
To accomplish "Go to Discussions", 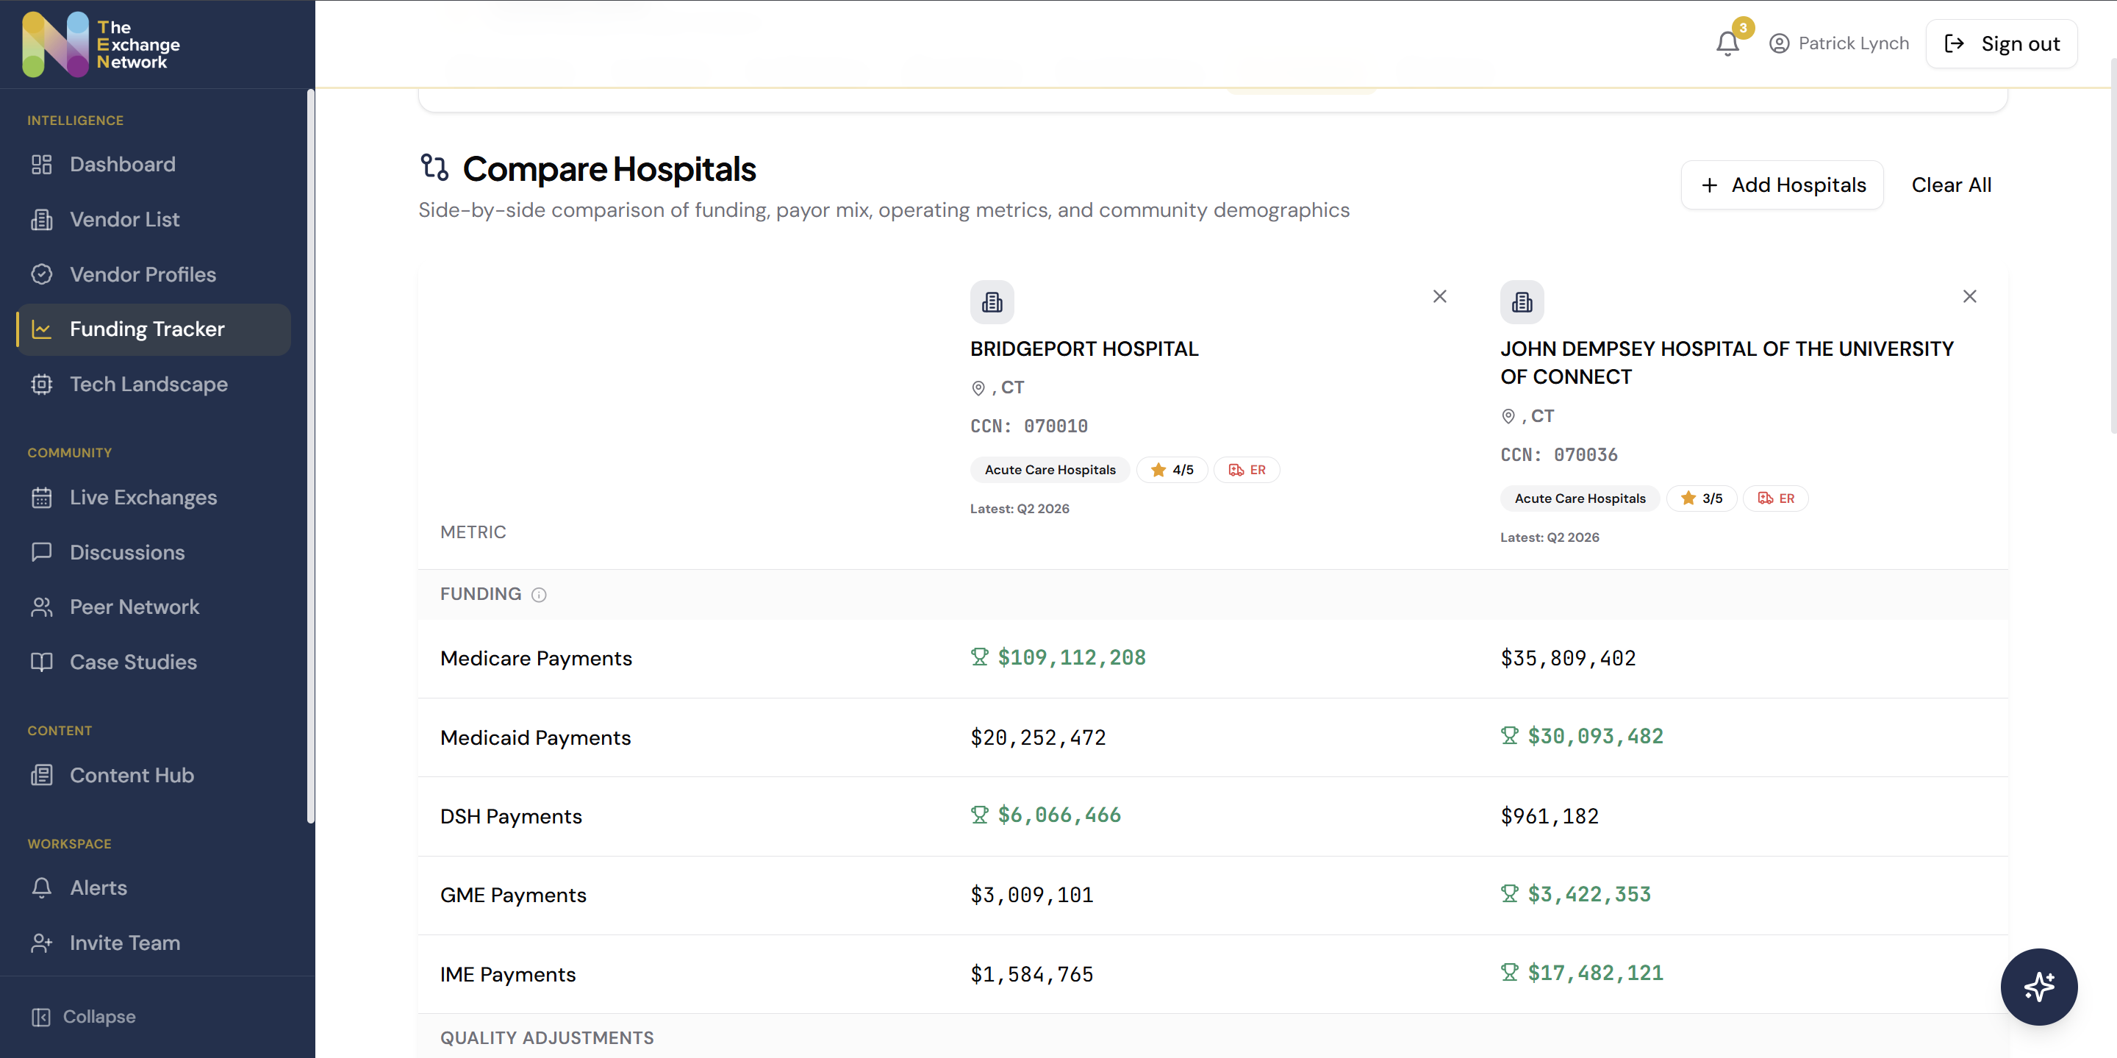I will pyautogui.click(x=154, y=552).
